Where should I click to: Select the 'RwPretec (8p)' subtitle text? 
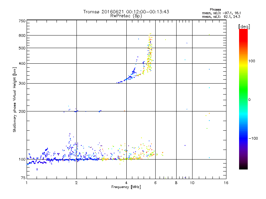pos(126,16)
